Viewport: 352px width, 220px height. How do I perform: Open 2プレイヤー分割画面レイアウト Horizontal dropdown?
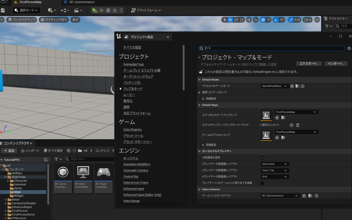275,164
